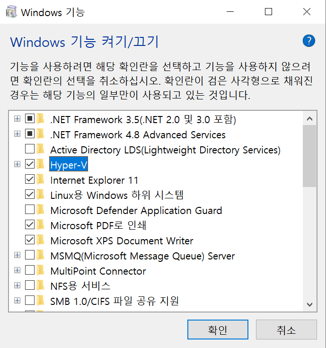
Task: Open help with the blue question mark icon
Action: click(x=308, y=41)
